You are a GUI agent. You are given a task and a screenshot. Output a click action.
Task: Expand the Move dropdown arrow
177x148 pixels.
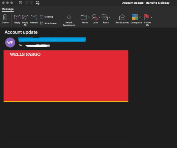[89, 17]
